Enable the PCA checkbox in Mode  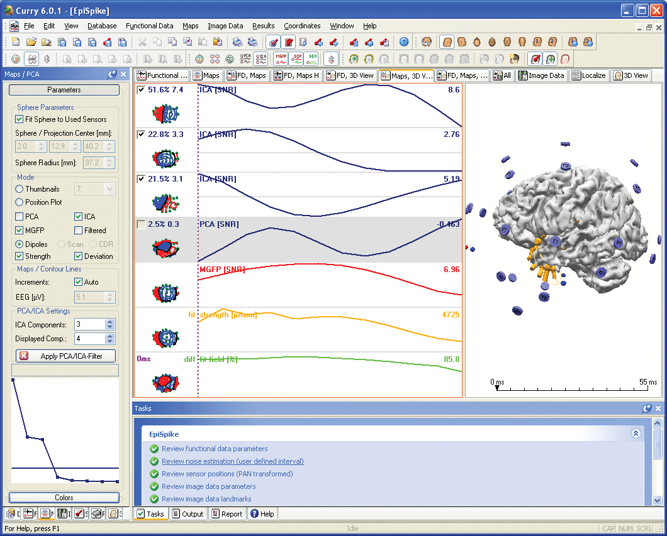(20, 217)
